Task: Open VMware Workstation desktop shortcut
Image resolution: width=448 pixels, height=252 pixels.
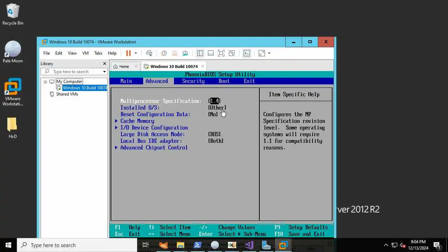Action: pyautogui.click(x=13, y=92)
